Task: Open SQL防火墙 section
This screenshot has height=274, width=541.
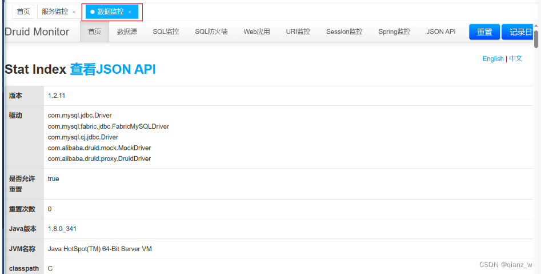Action: point(211,32)
